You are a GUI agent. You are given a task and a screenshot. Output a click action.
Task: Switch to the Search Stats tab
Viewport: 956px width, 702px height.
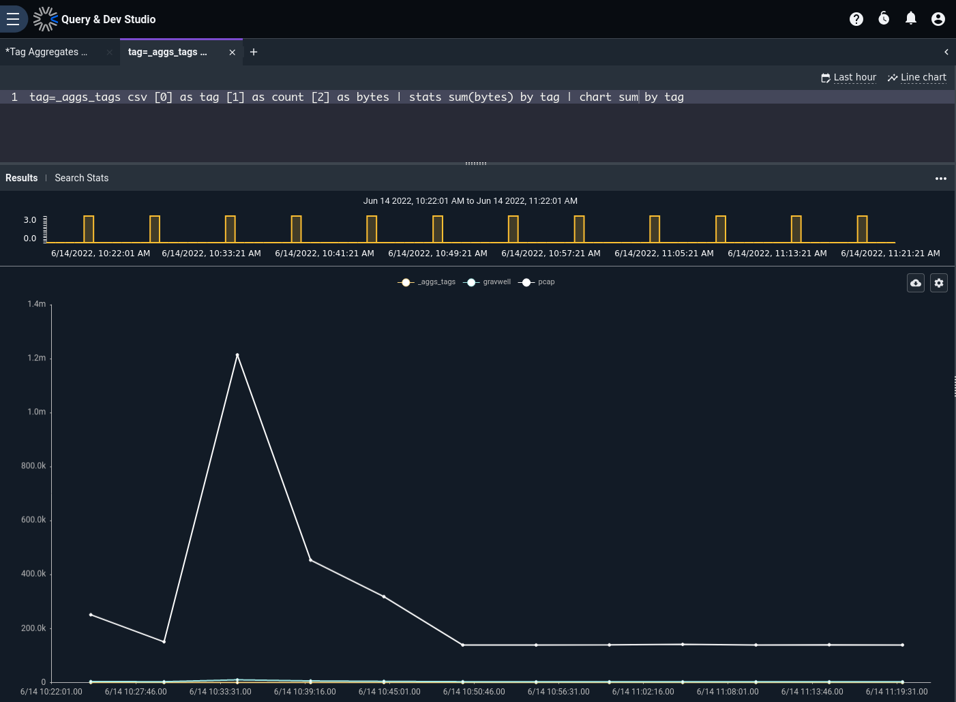coord(82,178)
